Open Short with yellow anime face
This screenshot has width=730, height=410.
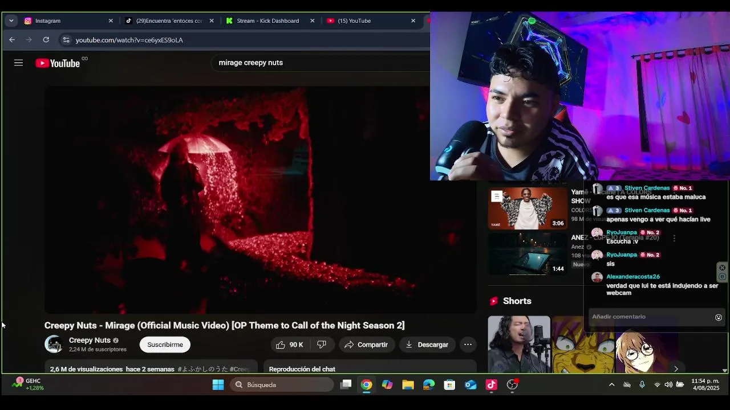tap(583, 344)
